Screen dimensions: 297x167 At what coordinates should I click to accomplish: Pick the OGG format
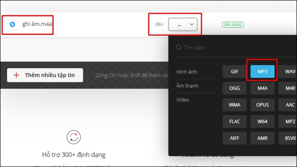[x=235, y=88]
